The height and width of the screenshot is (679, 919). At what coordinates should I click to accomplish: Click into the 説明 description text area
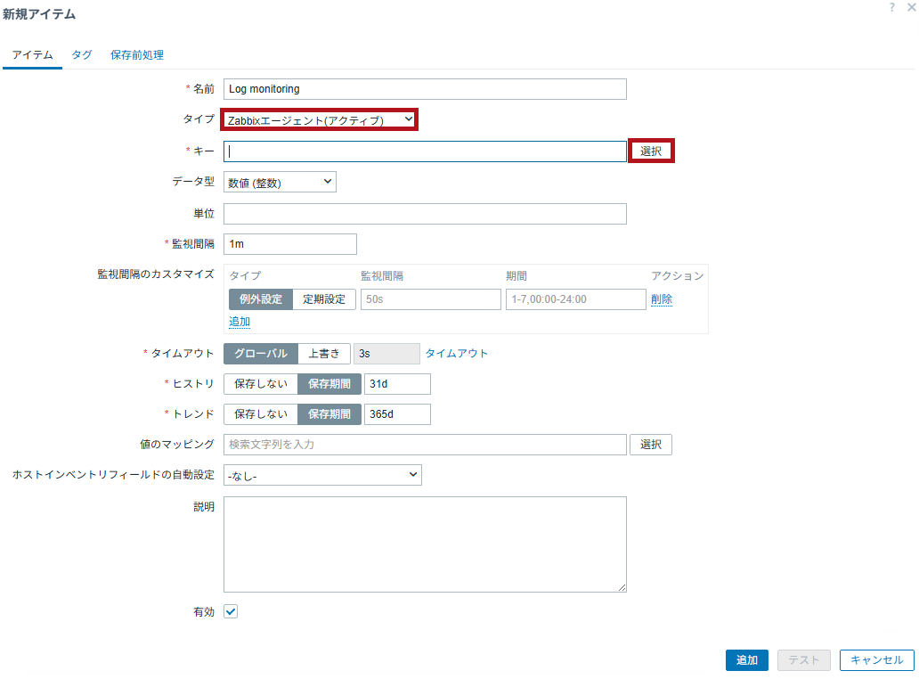425,544
